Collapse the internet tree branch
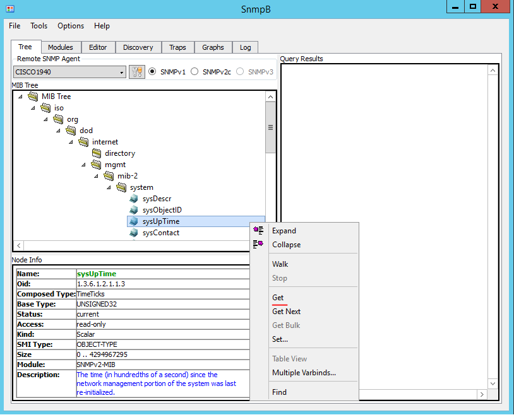The height and width of the screenshot is (415, 514). click(x=71, y=141)
